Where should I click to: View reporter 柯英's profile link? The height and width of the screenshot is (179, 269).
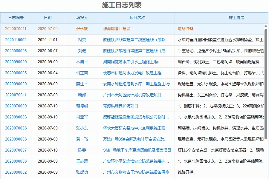(x=81, y=40)
